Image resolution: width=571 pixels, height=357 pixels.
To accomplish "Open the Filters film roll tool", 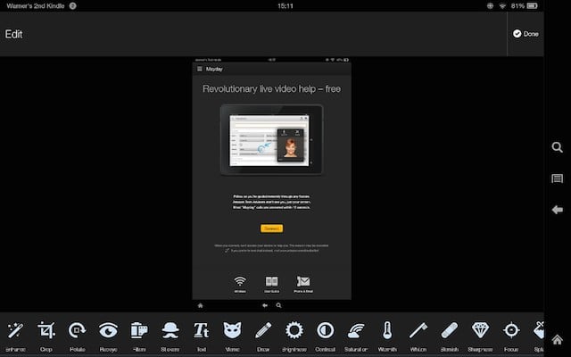I will point(139,336).
